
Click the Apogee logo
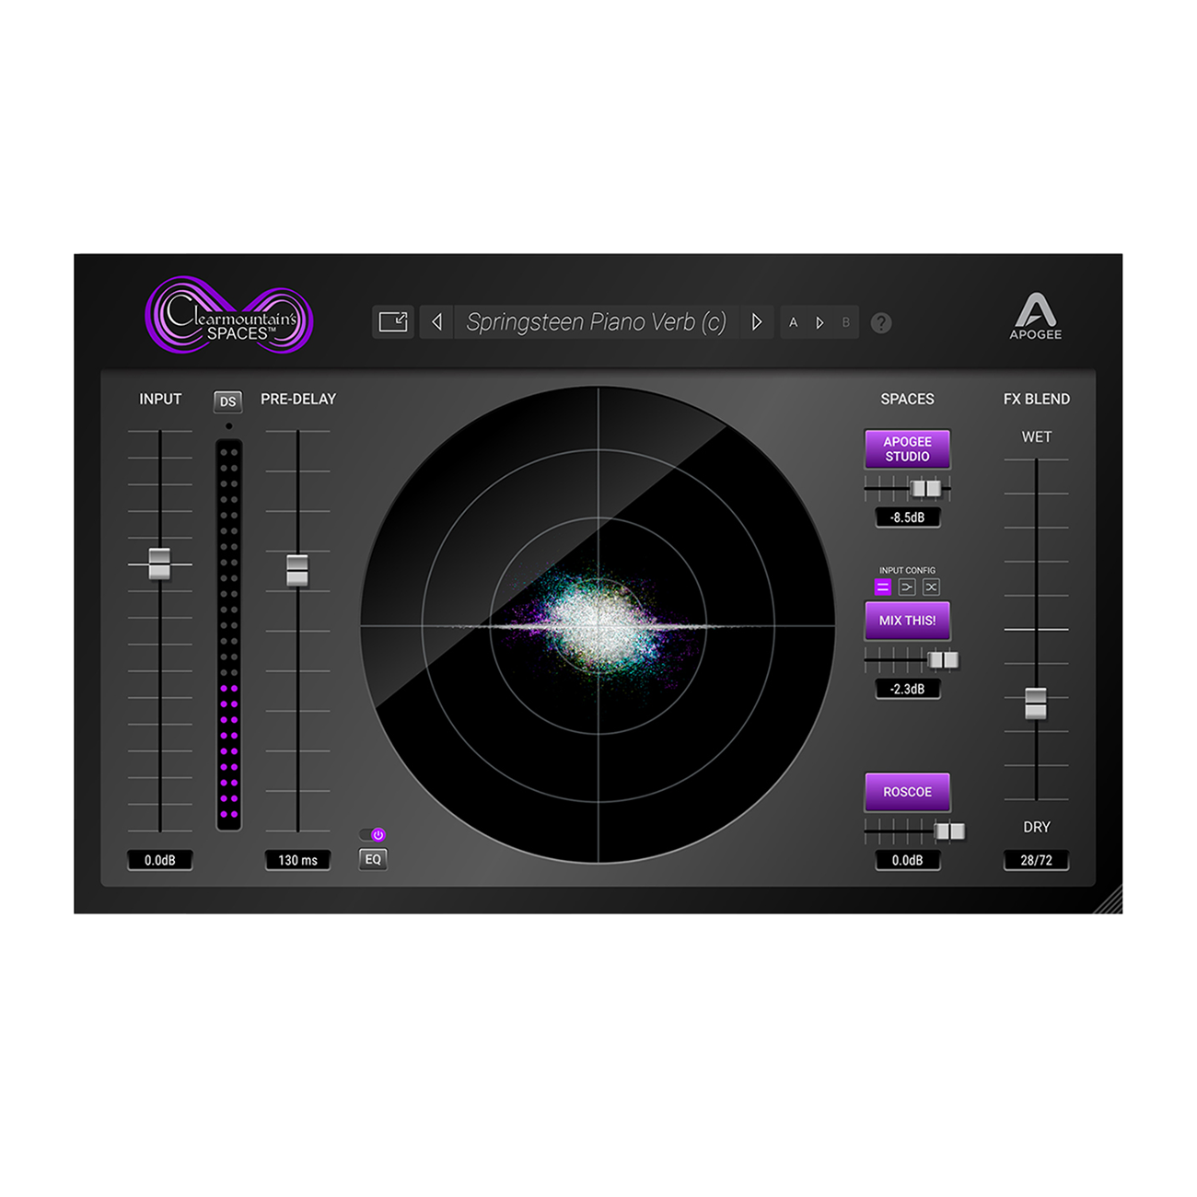tap(1036, 317)
